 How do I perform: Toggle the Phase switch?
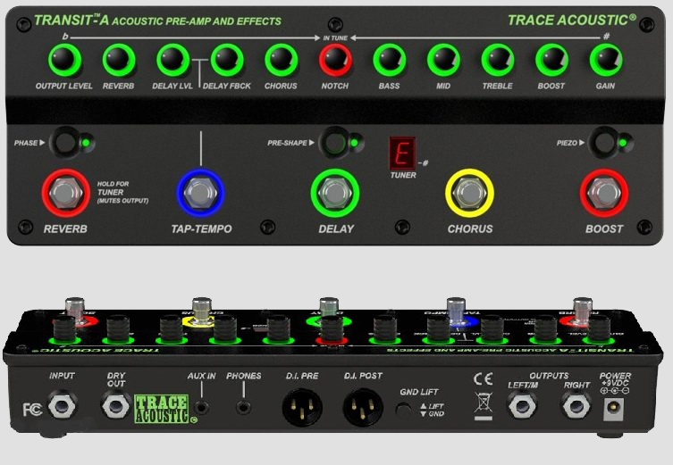coord(64,142)
